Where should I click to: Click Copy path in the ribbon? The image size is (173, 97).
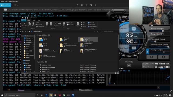[39, 25]
